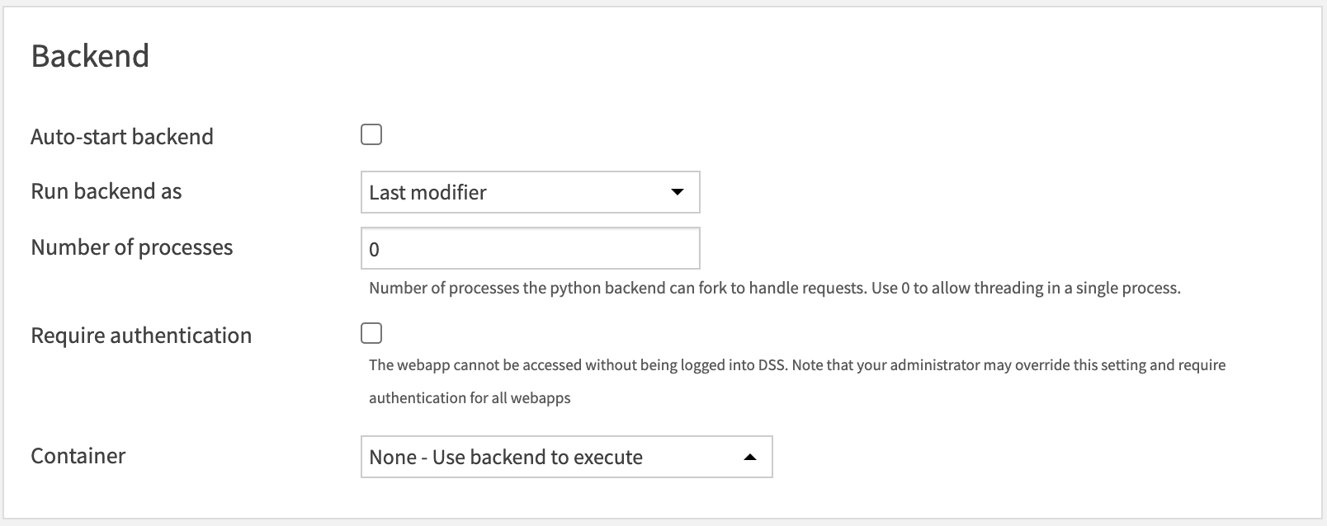This screenshot has width=1327, height=526.
Task: Click the Container label
Action: [78, 454]
